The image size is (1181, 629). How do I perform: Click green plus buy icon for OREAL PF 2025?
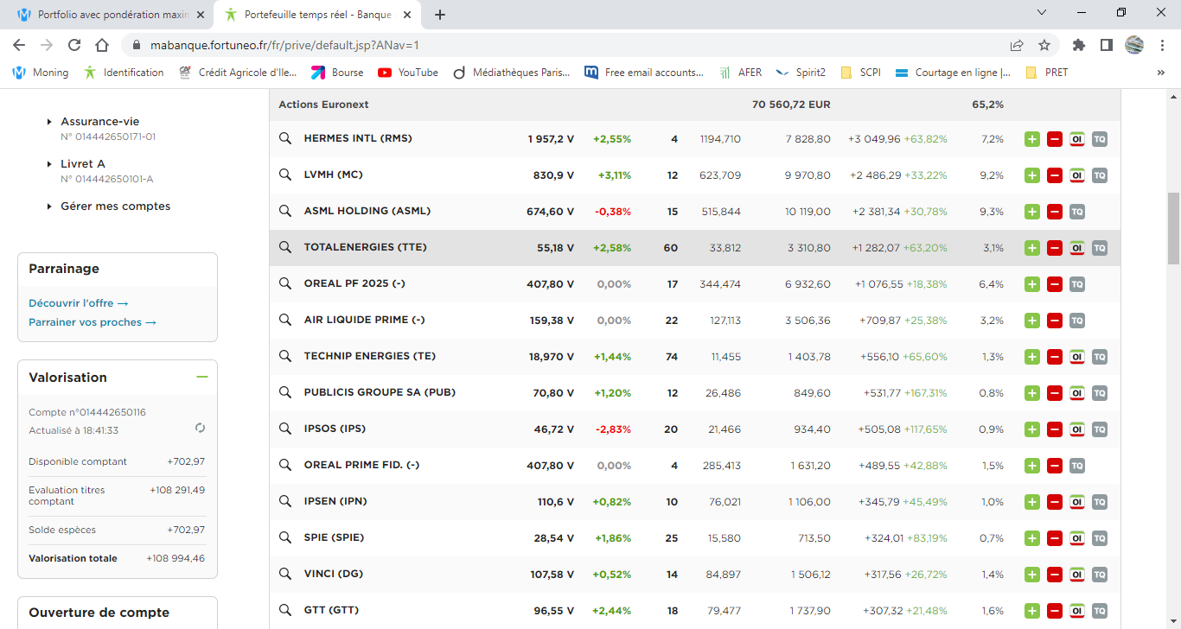(x=1032, y=284)
